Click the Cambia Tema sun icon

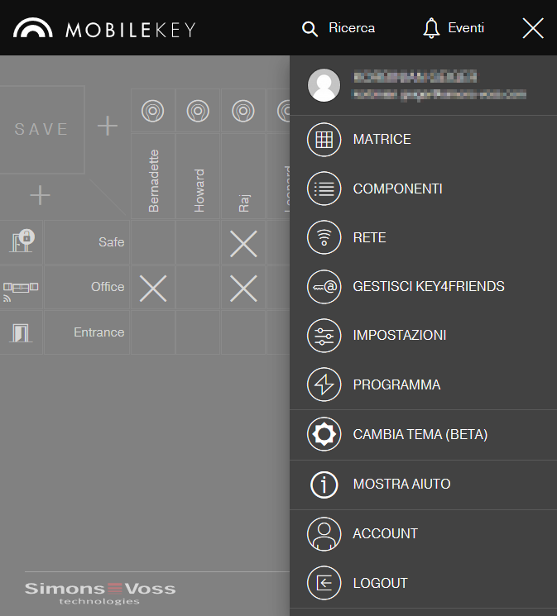(324, 434)
